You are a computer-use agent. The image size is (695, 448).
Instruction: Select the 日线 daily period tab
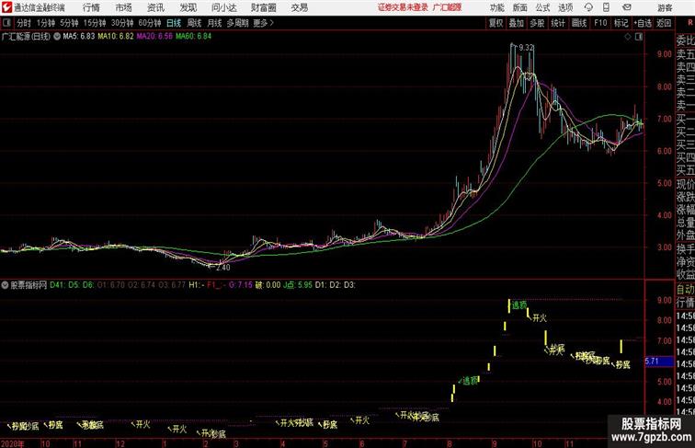tap(174, 23)
